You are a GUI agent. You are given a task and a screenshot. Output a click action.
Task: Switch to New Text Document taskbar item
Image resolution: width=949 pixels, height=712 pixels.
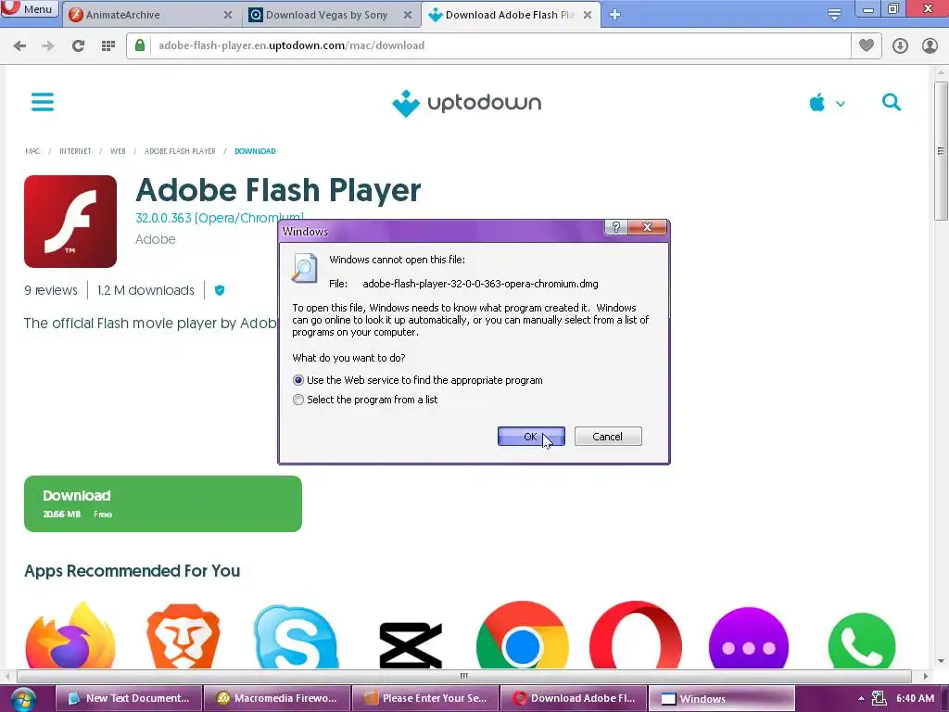click(x=128, y=698)
